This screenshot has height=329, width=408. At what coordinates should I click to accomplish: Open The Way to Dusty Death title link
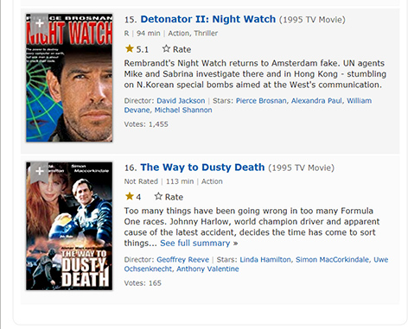(202, 168)
